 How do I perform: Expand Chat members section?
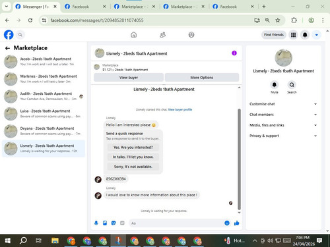click(283, 115)
